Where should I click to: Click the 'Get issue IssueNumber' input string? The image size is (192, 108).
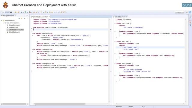coord(133,27)
